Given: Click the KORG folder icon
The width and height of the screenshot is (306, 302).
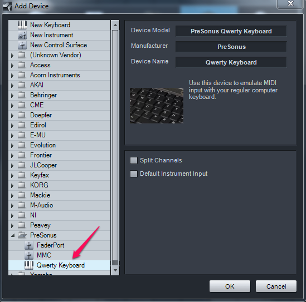Looking at the screenshot, I should pyautogui.click(x=22, y=185).
